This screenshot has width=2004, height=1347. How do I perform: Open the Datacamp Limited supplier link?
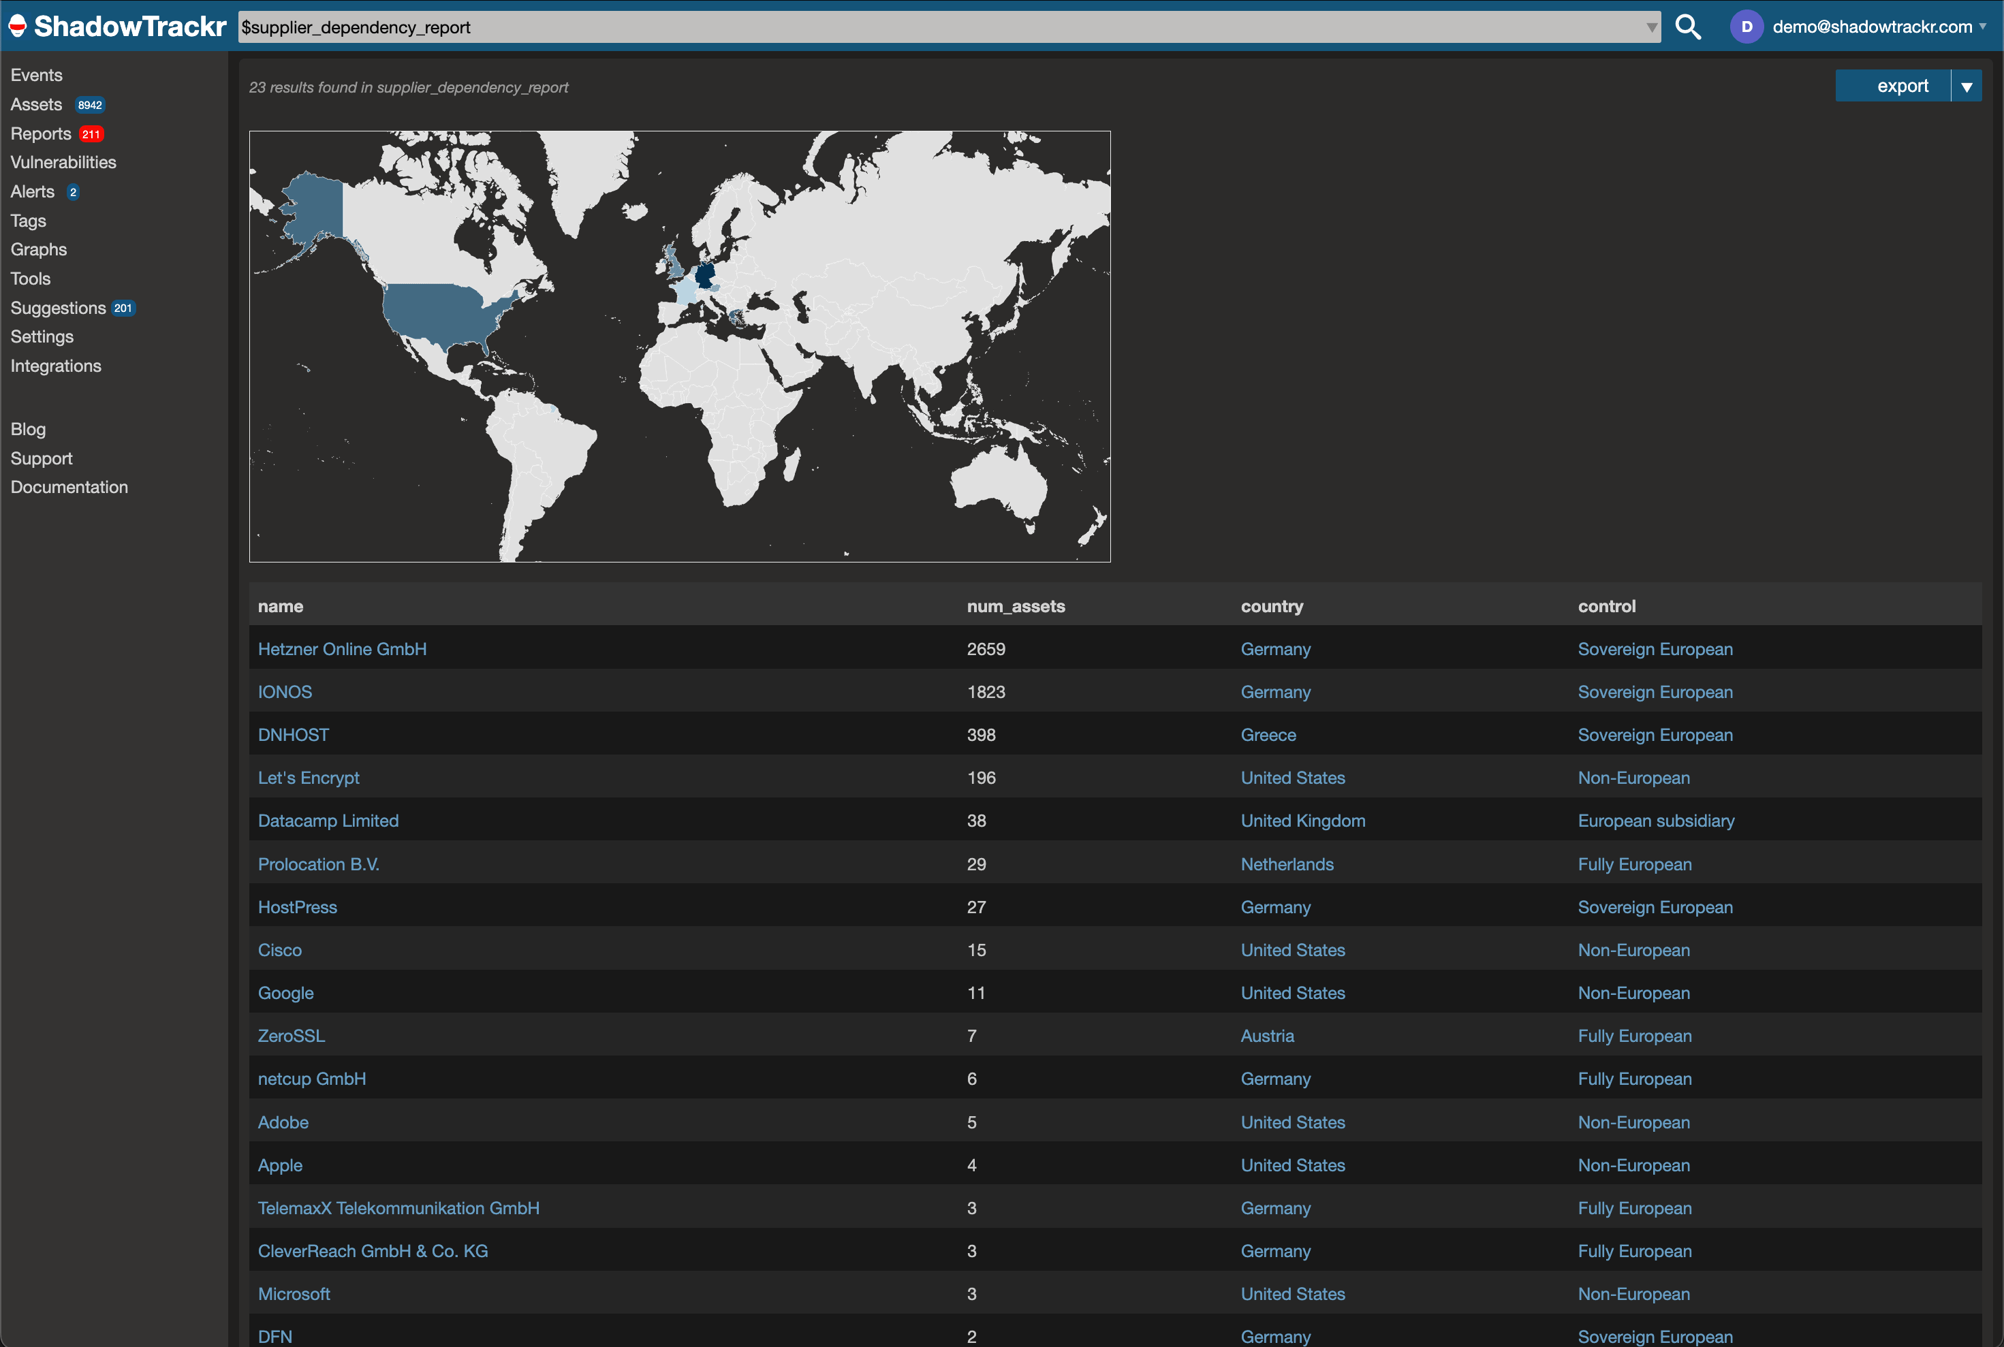point(328,821)
